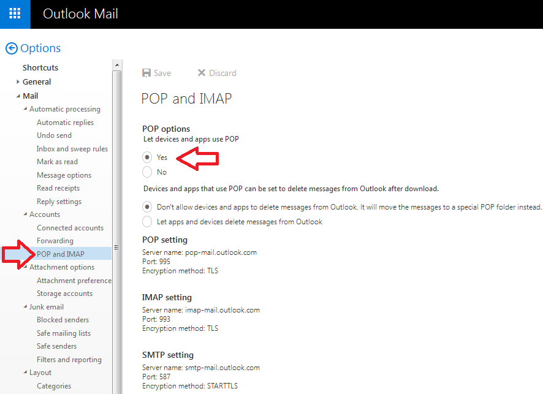Viewport: 543px width, 394px height.
Task: Choose Let apps and devices delete messages
Action: [147, 222]
